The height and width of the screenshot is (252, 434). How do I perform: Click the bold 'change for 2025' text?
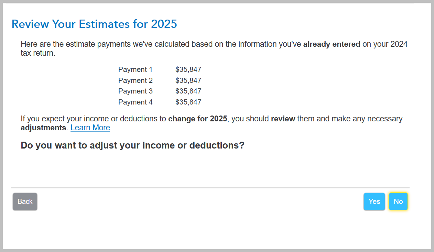(197, 119)
